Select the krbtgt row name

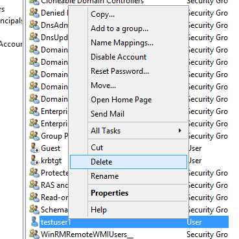(x=51, y=161)
